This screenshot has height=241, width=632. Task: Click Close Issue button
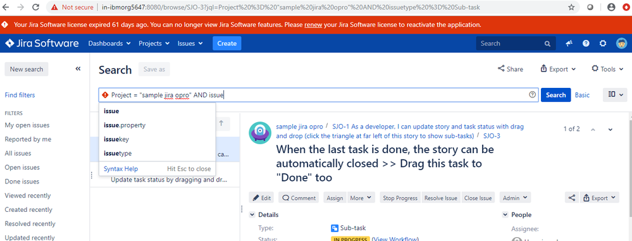tap(478, 197)
